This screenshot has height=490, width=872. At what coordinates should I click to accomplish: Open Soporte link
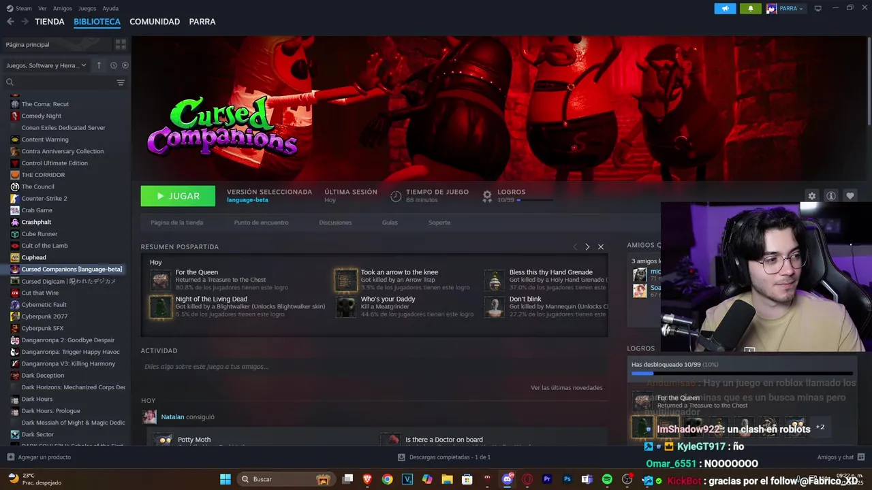coord(439,223)
